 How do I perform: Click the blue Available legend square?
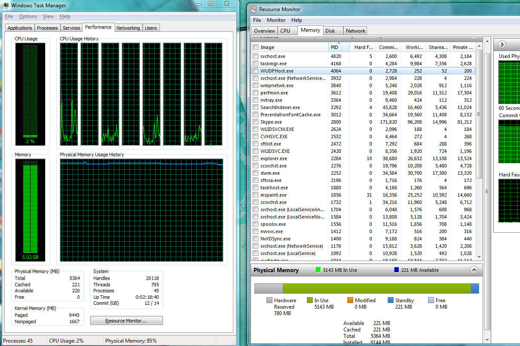click(x=397, y=270)
